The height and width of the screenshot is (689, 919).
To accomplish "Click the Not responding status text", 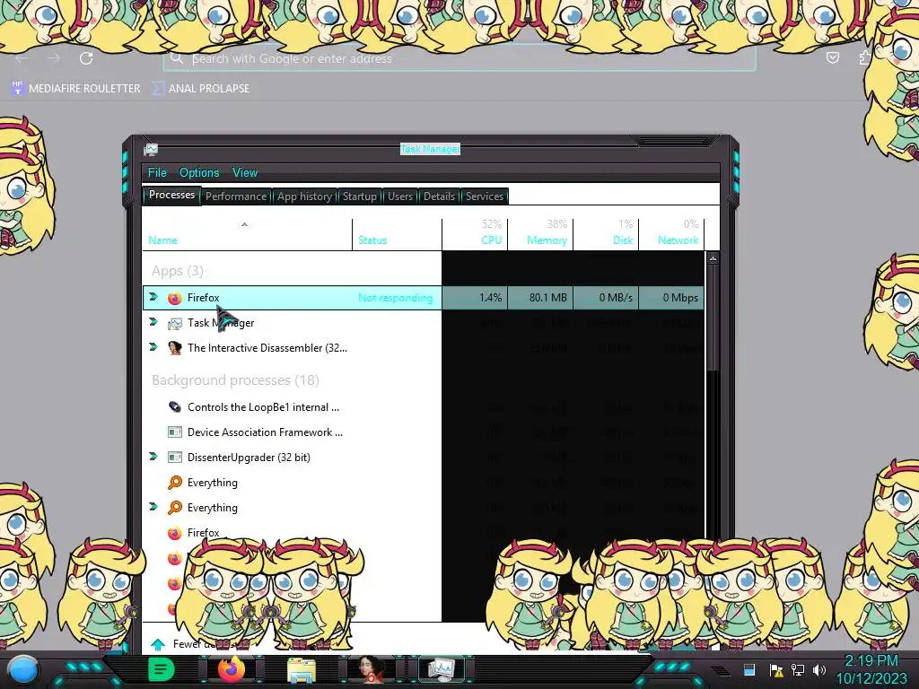I will tap(396, 298).
